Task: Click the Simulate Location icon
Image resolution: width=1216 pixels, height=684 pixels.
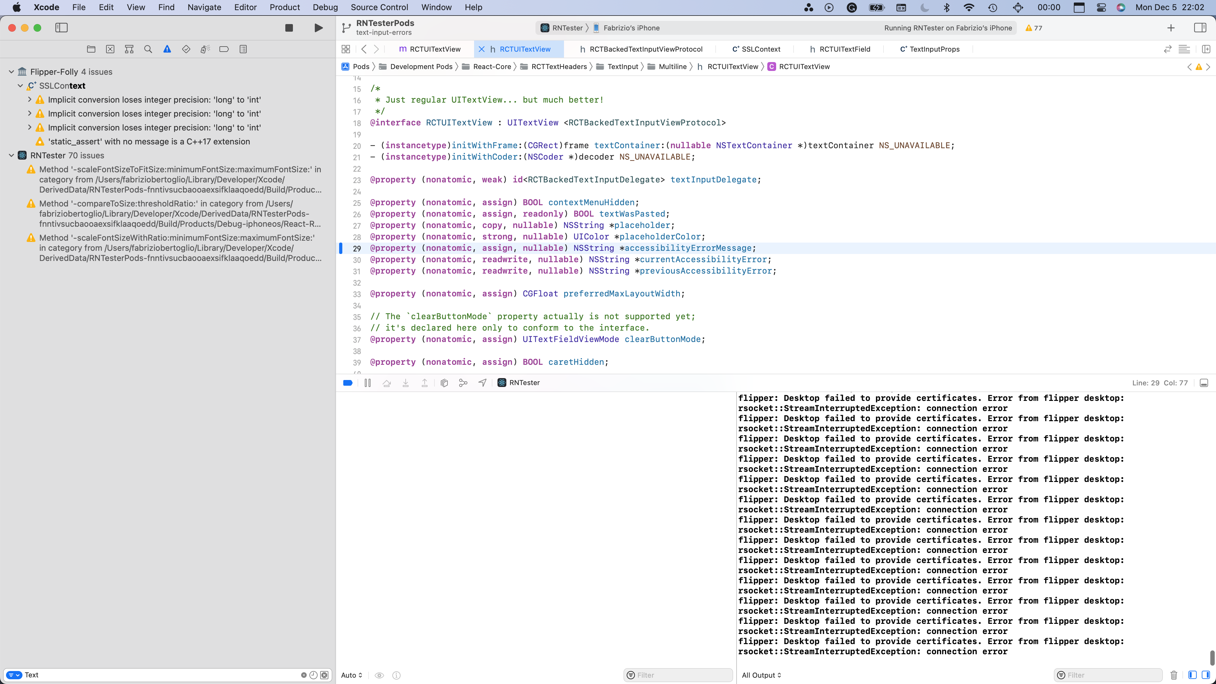Action: coord(482,383)
